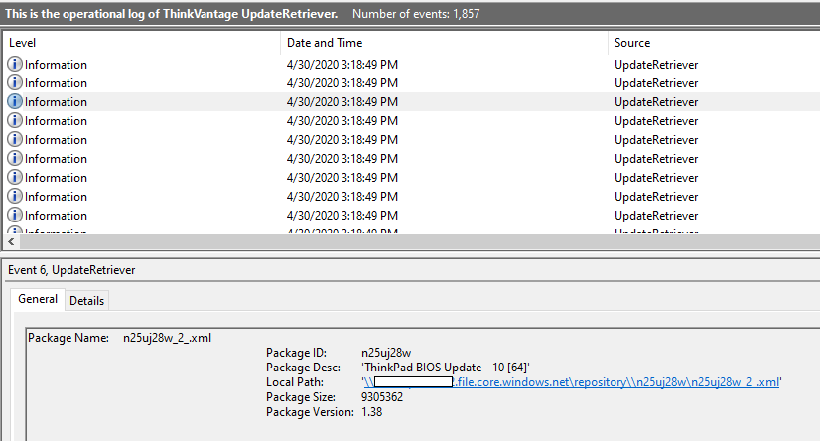Click the fourth row's Information icon
Image resolution: width=820 pixels, height=441 pixels.
click(x=15, y=121)
